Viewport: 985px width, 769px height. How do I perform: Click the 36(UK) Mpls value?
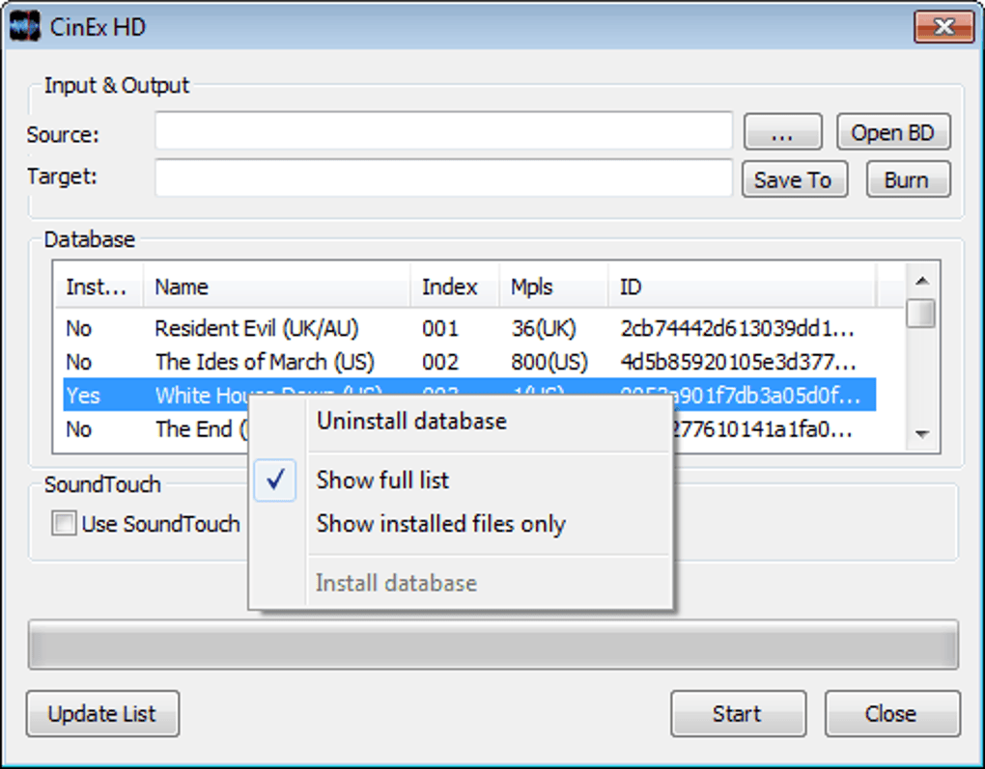pos(544,328)
